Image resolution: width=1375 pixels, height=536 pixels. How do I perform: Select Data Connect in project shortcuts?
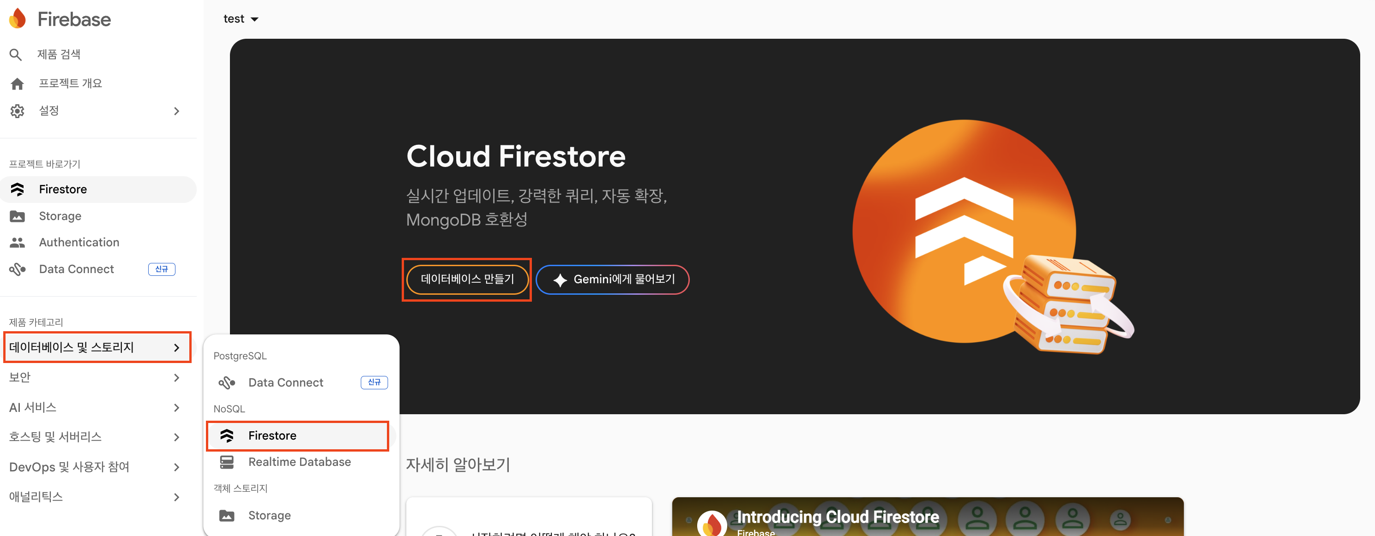pyautogui.click(x=98, y=269)
